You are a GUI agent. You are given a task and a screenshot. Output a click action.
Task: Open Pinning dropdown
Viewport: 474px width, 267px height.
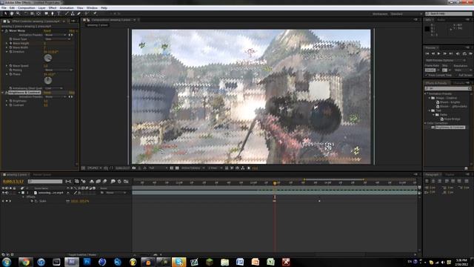click(59, 70)
